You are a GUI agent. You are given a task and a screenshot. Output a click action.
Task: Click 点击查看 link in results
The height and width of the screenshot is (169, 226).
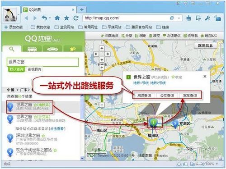click(57, 129)
